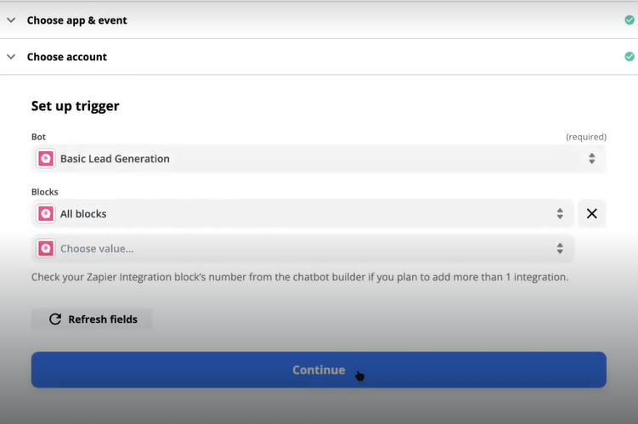
Task: Click the blue Continue button
Action: pos(319,370)
